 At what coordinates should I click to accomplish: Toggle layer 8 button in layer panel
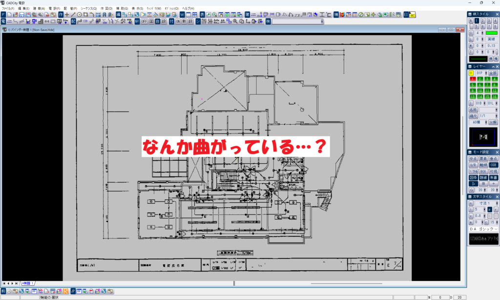495,85
